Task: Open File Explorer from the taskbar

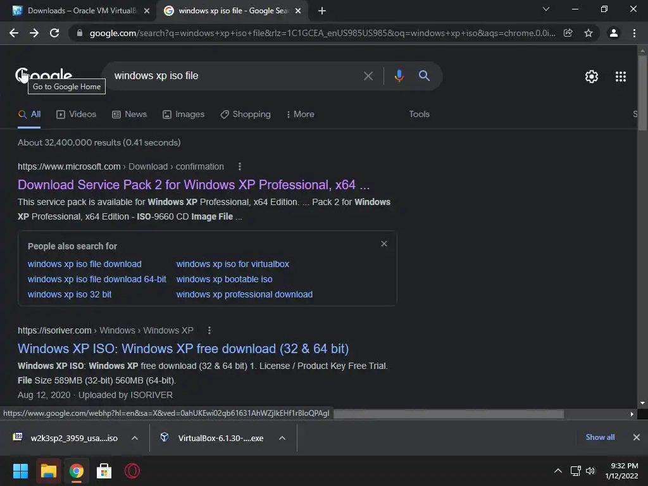Action: (x=48, y=471)
